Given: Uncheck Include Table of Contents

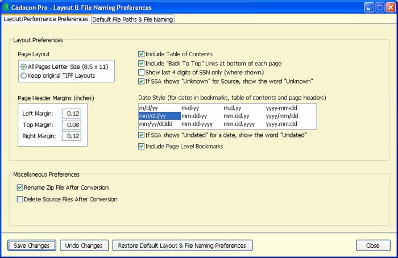Looking at the screenshot, I should coord(142,54).
